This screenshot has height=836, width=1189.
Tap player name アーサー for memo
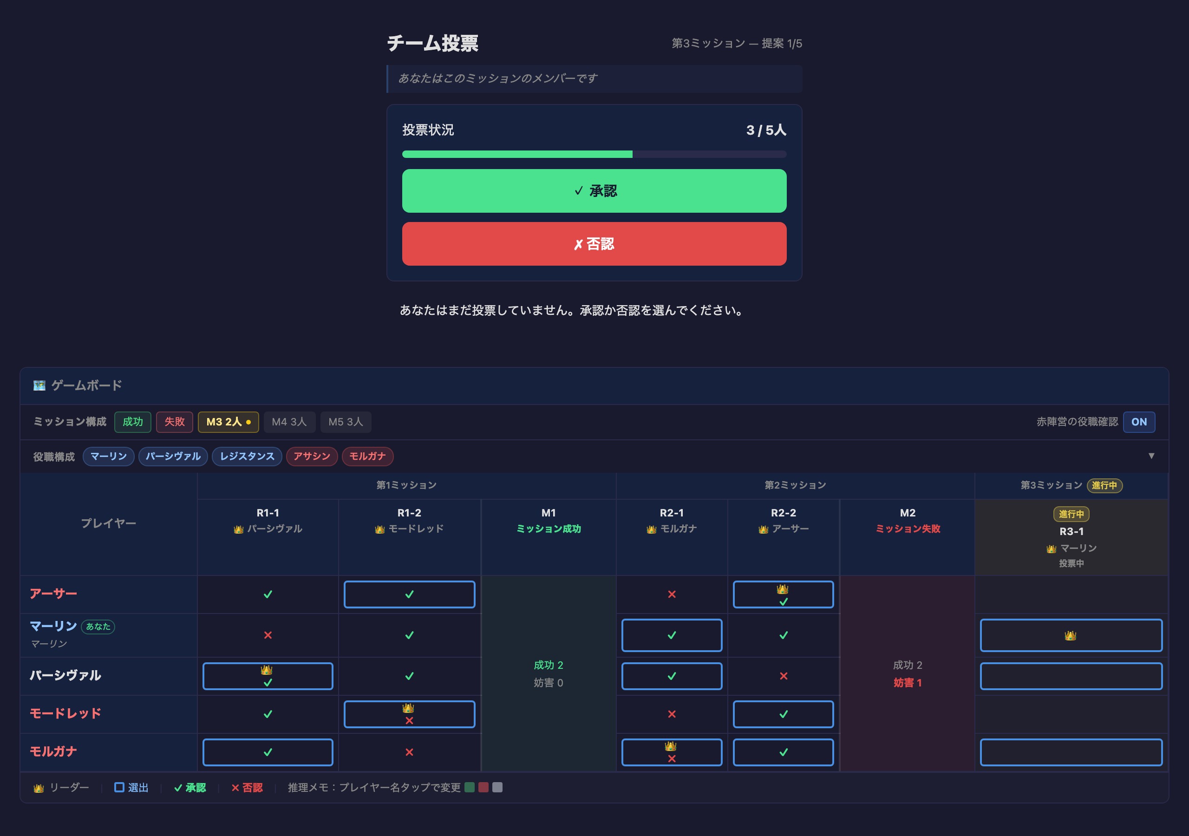pos(53,594)
